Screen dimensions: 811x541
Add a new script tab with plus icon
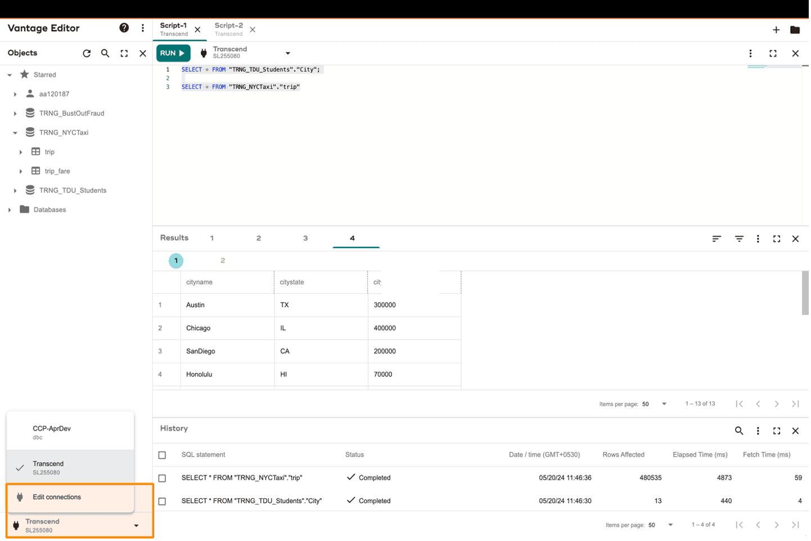click(x=776, y=30)
